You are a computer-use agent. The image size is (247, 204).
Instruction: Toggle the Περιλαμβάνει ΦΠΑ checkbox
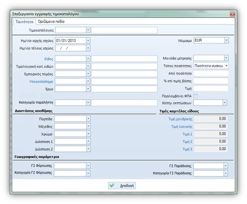(x=195, y=96)
